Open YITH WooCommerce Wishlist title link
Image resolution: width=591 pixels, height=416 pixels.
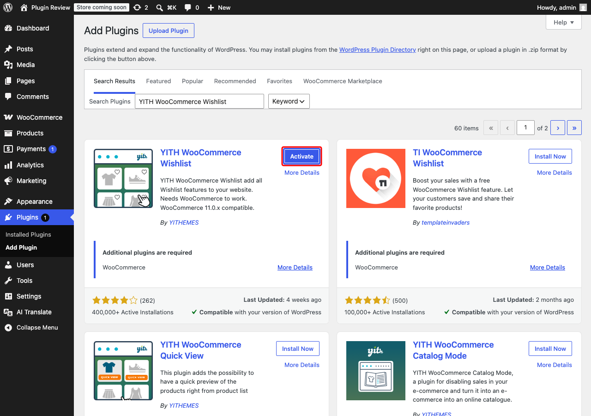[201, 158]
